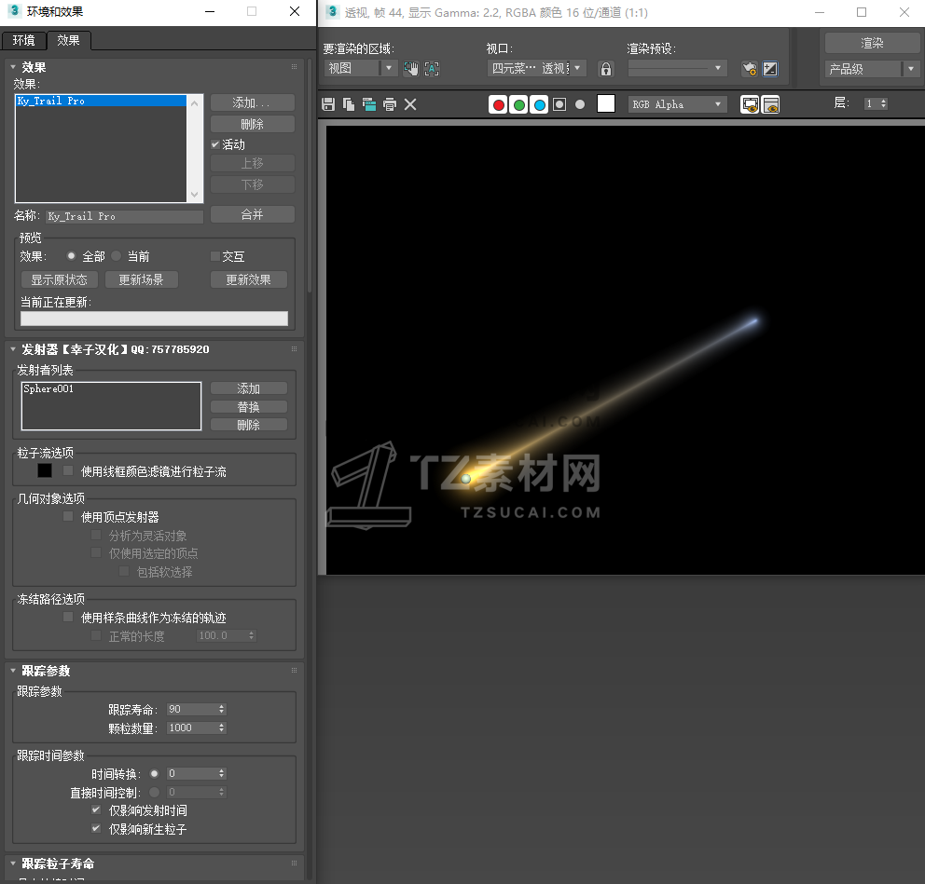Toggle the red channel button
This screenshot has height=884, width=925.
[x=499, y=104]
